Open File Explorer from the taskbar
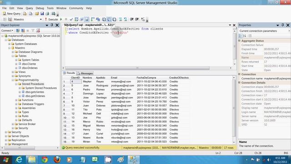 [32, 160]
